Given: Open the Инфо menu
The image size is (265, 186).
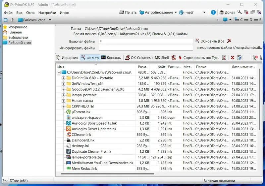Looking at the screenshot, I should (x=64, y=13).
